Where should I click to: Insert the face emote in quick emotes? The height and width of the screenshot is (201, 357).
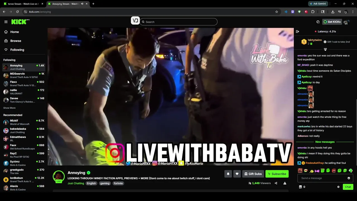point(300,171)
